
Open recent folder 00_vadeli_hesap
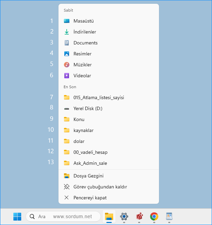click(x=109, y=152)
